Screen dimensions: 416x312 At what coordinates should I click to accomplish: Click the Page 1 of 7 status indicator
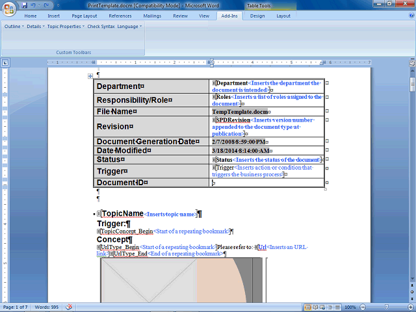point(16,307)
